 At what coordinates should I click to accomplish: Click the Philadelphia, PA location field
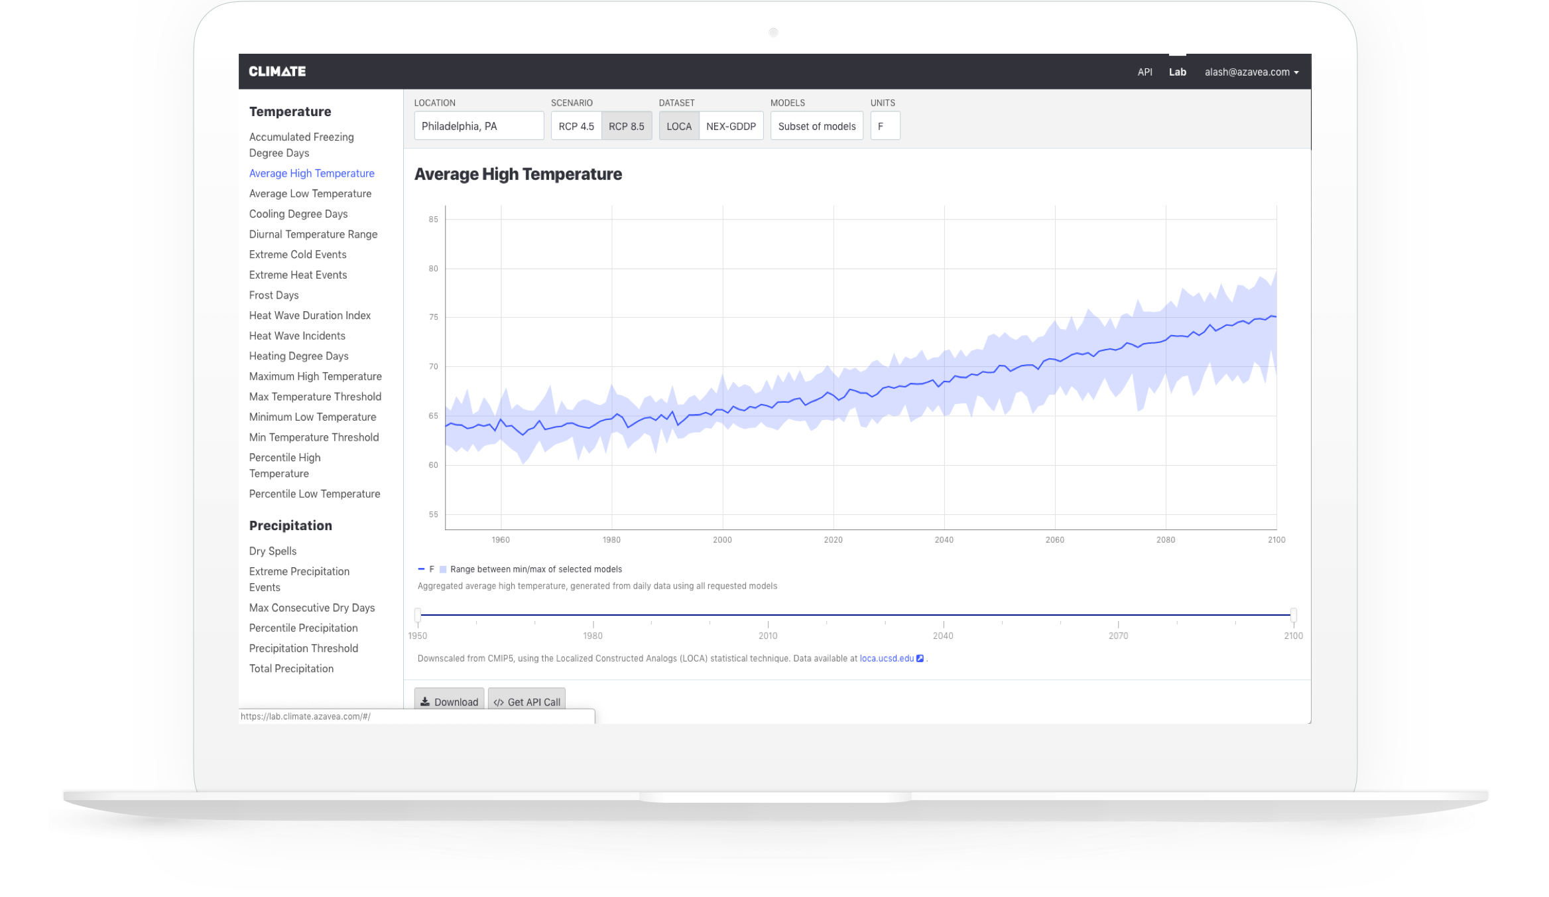[478, 126]
